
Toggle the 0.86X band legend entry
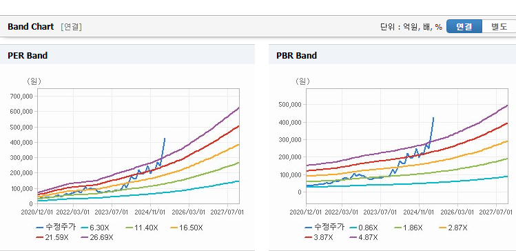tap(364, 228)
